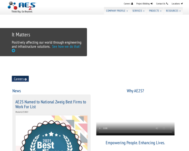Click the 'Why AE2S?' heading
189x151 pixels.
point(135,91)
